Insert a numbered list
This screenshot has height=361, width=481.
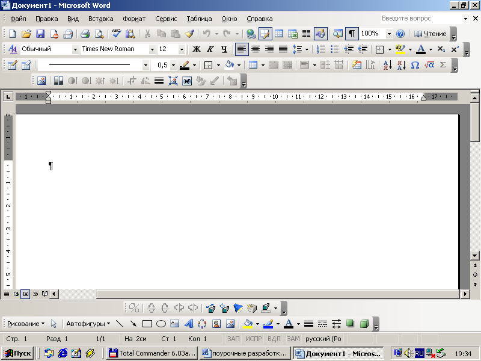[321, 49]
